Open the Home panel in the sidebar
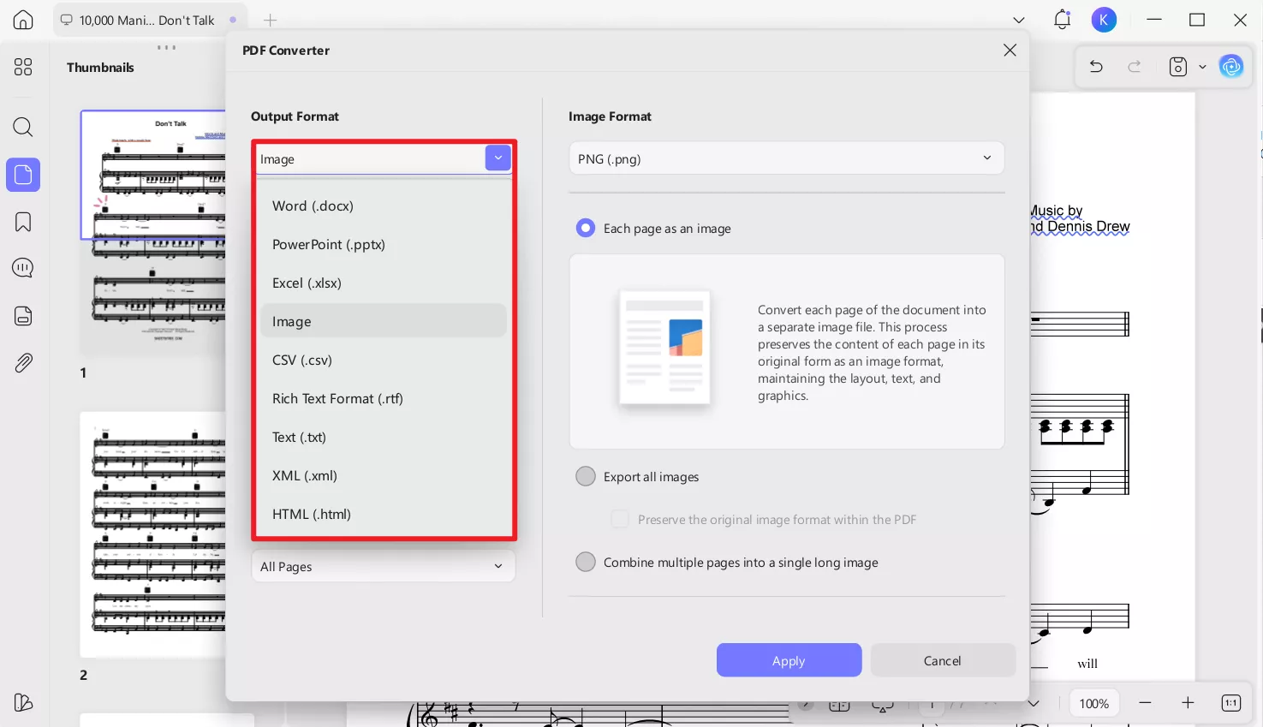 pos(23,19)
